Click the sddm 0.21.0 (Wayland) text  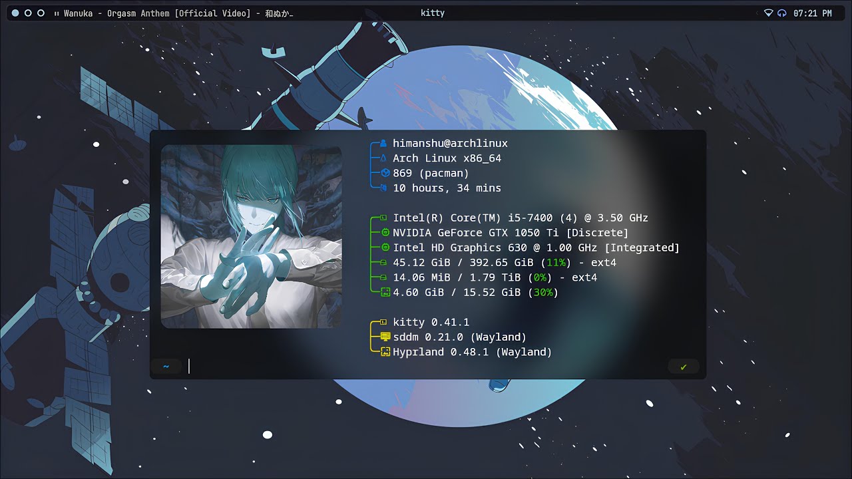[x=460, y=337]
